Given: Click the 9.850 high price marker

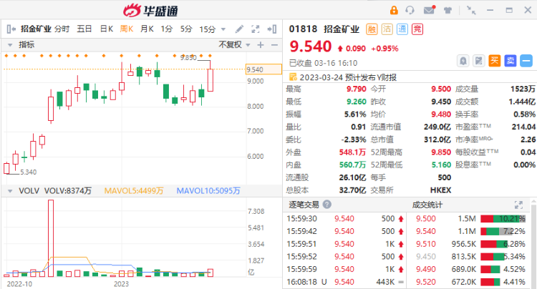Looking at the screenshot, I should pyautogui.click(x=188, y=58).
